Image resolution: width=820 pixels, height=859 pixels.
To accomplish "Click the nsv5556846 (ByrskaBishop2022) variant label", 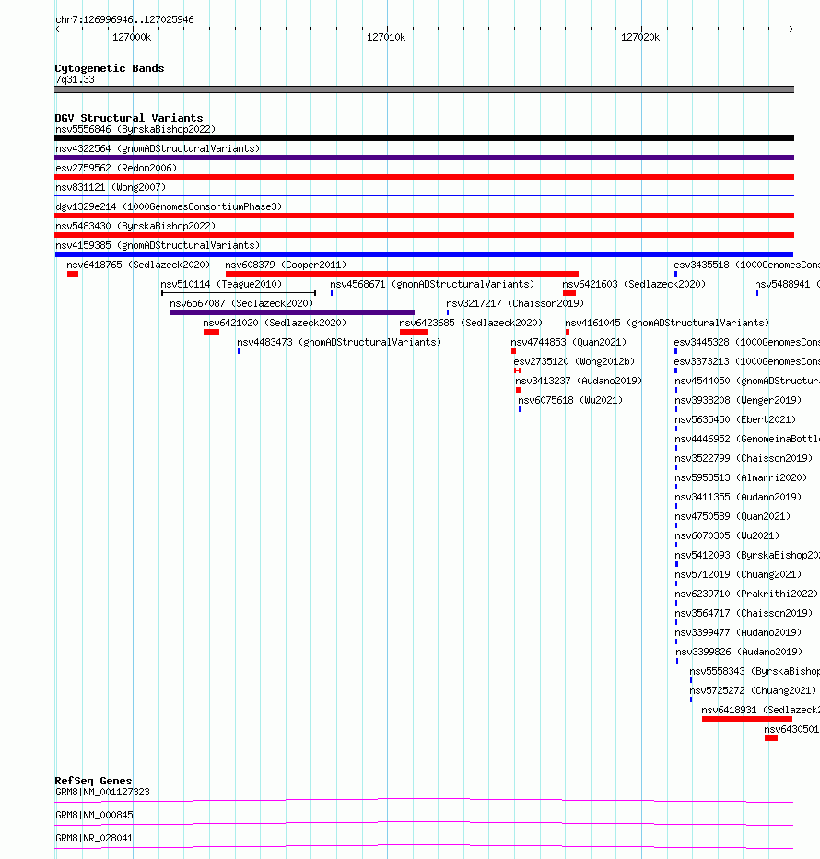I will [135, 129].
